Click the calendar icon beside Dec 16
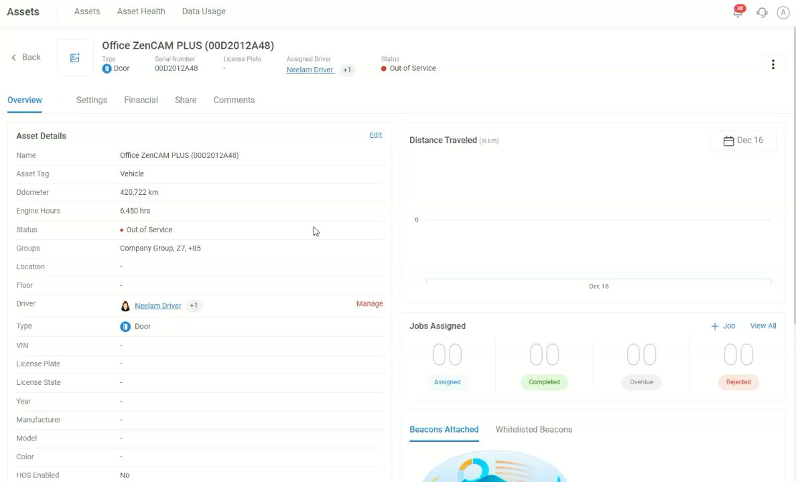The width and height of the screenshot is (796, 482). (x=728, y=141)
